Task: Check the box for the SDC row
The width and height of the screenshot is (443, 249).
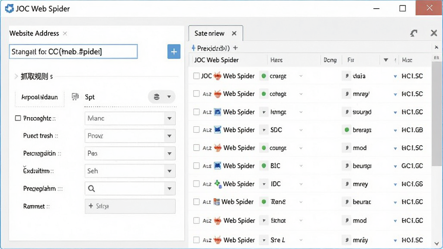Action: (x=196, y=130)
